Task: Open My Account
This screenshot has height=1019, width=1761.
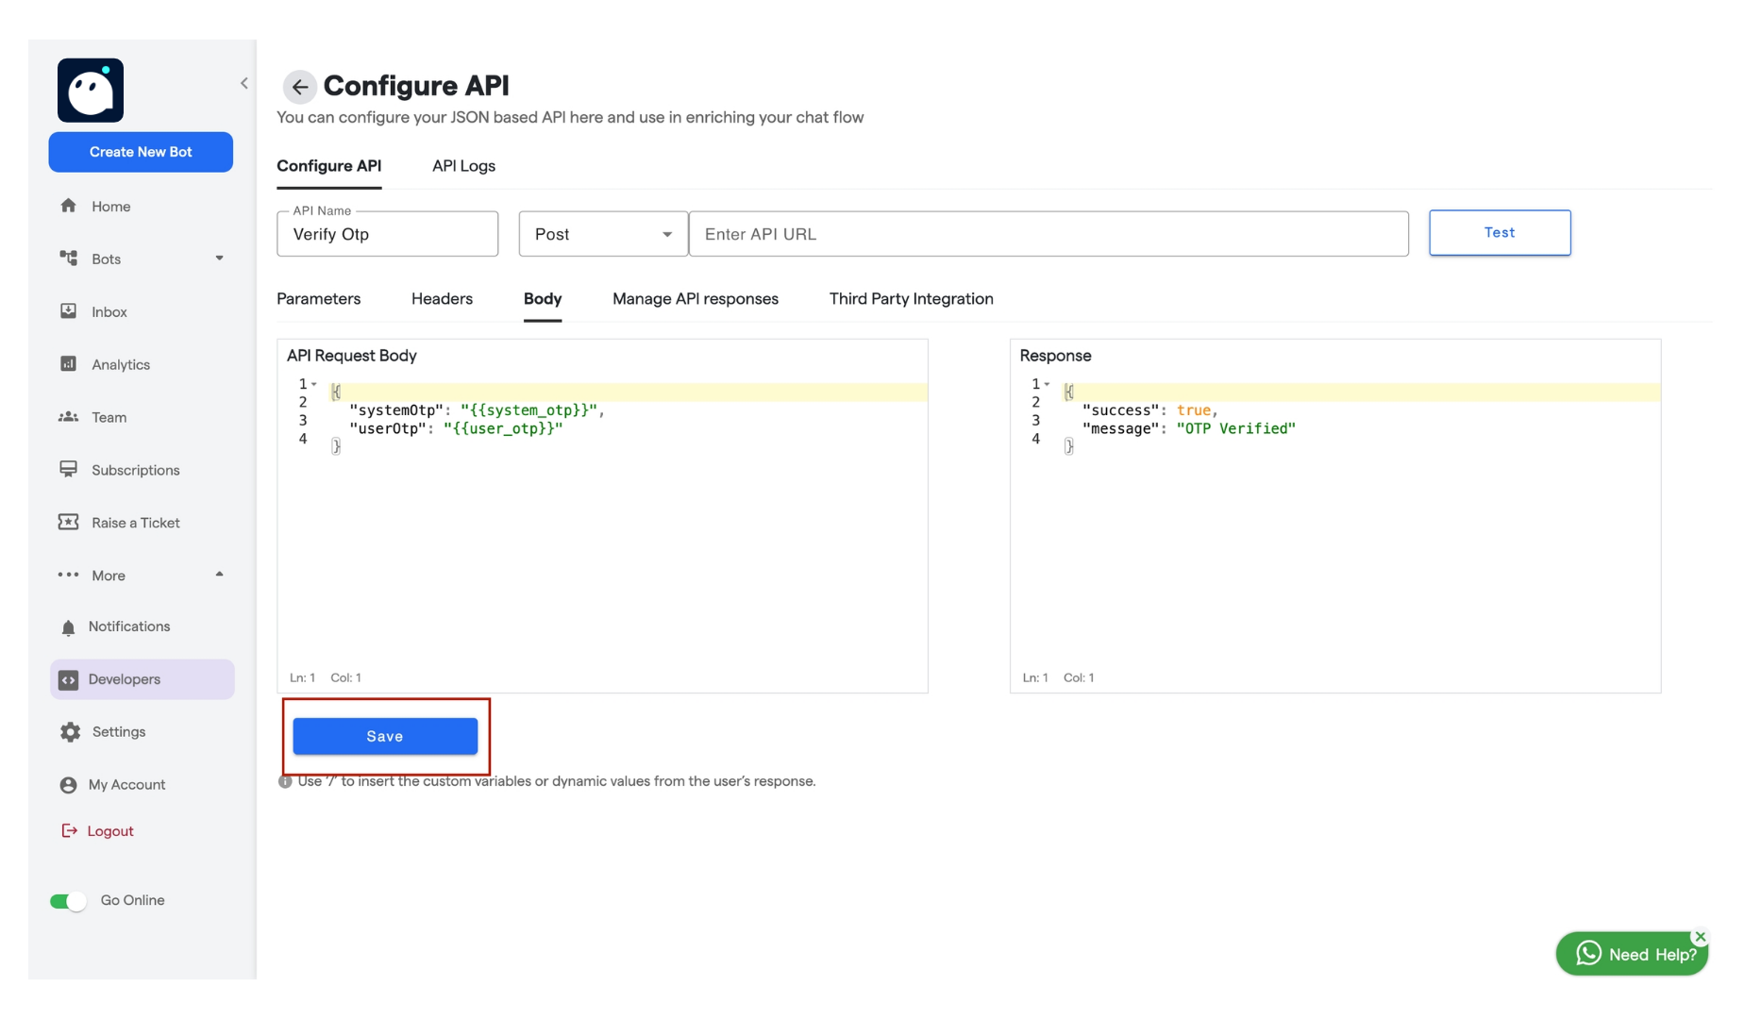Action: 126,784
